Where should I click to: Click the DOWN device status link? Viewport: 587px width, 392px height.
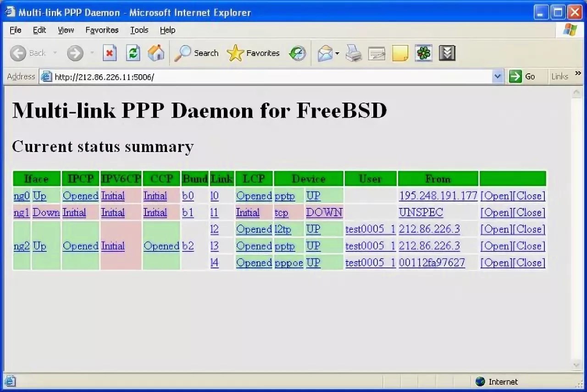(x=324, y=212)
